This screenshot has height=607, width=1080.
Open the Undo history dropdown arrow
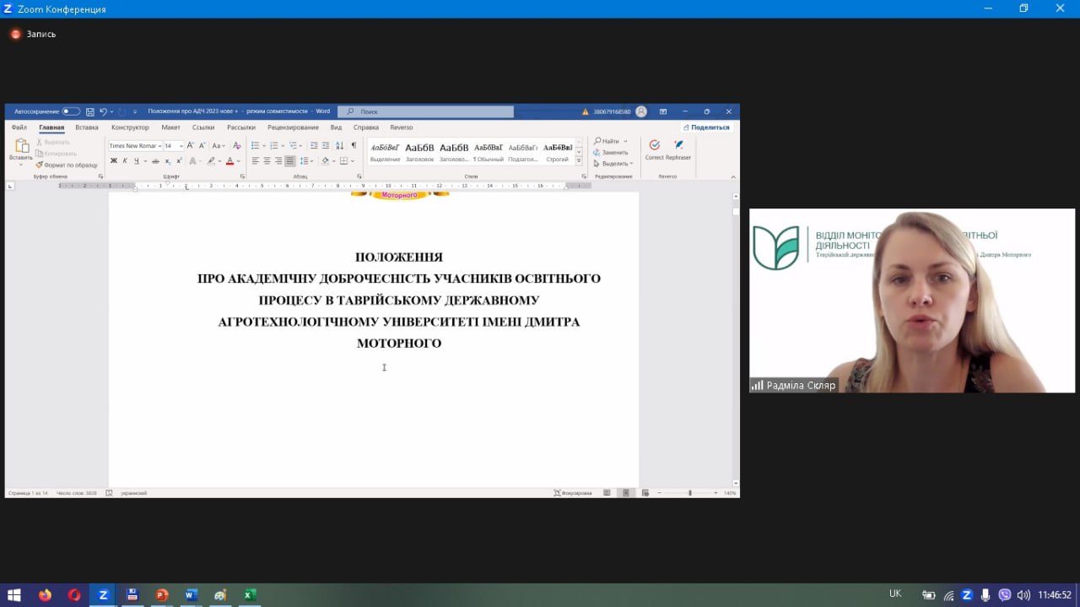(x=111, y=111)
